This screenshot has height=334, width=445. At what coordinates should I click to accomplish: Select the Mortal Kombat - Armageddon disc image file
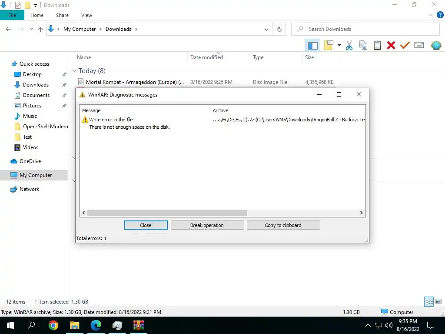point(135,82)
